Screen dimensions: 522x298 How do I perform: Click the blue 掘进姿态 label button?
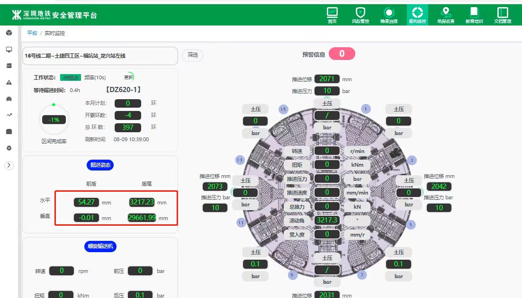click(100, 165)
